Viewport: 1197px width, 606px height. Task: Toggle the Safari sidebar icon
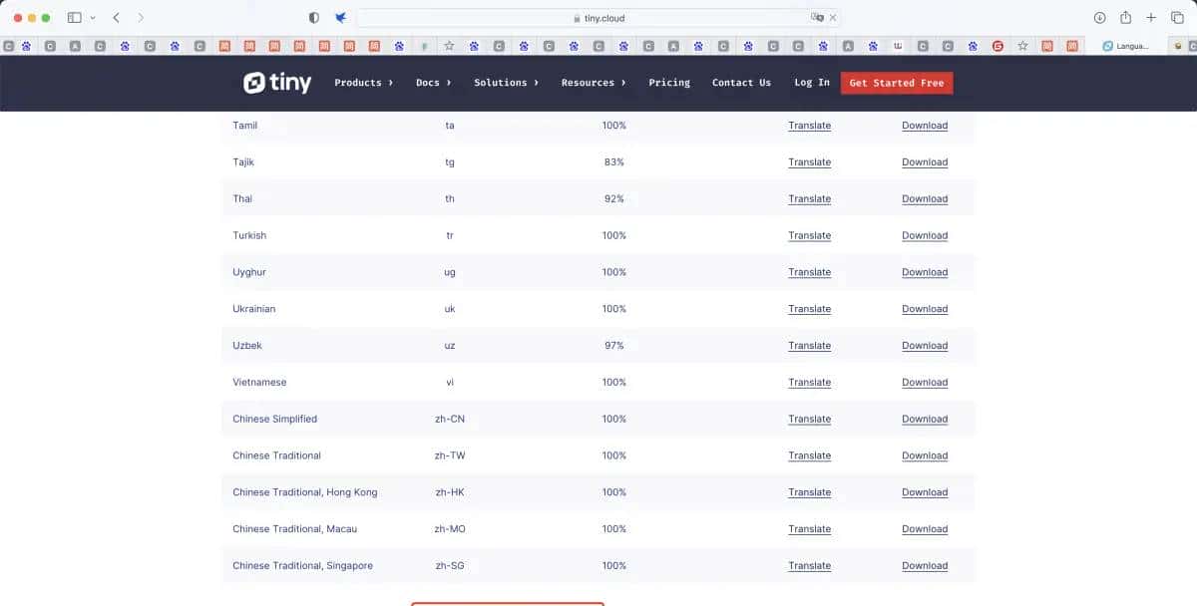pyautogui.click(x=75, y=18)
